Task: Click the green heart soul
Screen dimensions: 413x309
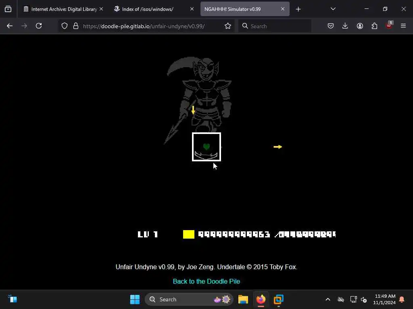Action: (206, 147)
